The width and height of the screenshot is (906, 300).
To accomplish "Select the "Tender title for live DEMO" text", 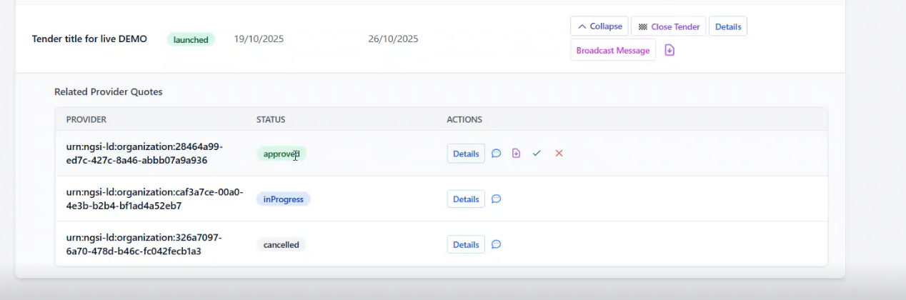I will (x=89, y=39).
